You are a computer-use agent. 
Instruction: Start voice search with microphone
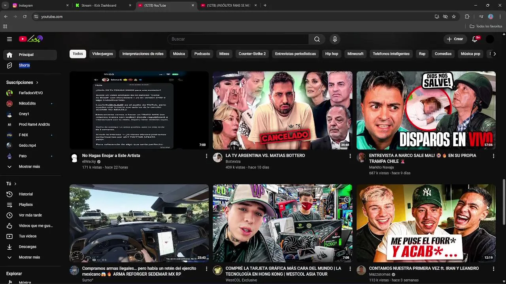(x=335, y=39)
